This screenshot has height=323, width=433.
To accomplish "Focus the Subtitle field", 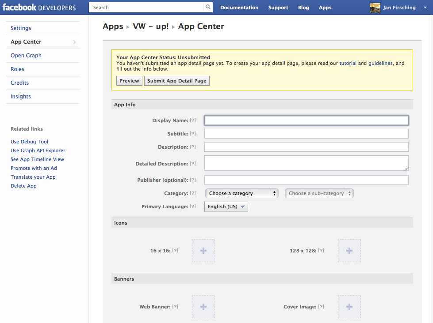I will (306, 134).
